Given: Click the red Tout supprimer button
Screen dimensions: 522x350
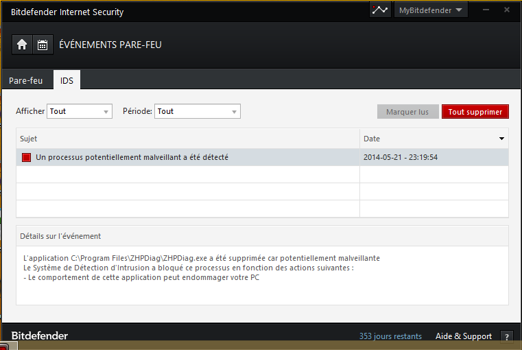Looking at the screenshot, I should (x=475, y=112).
